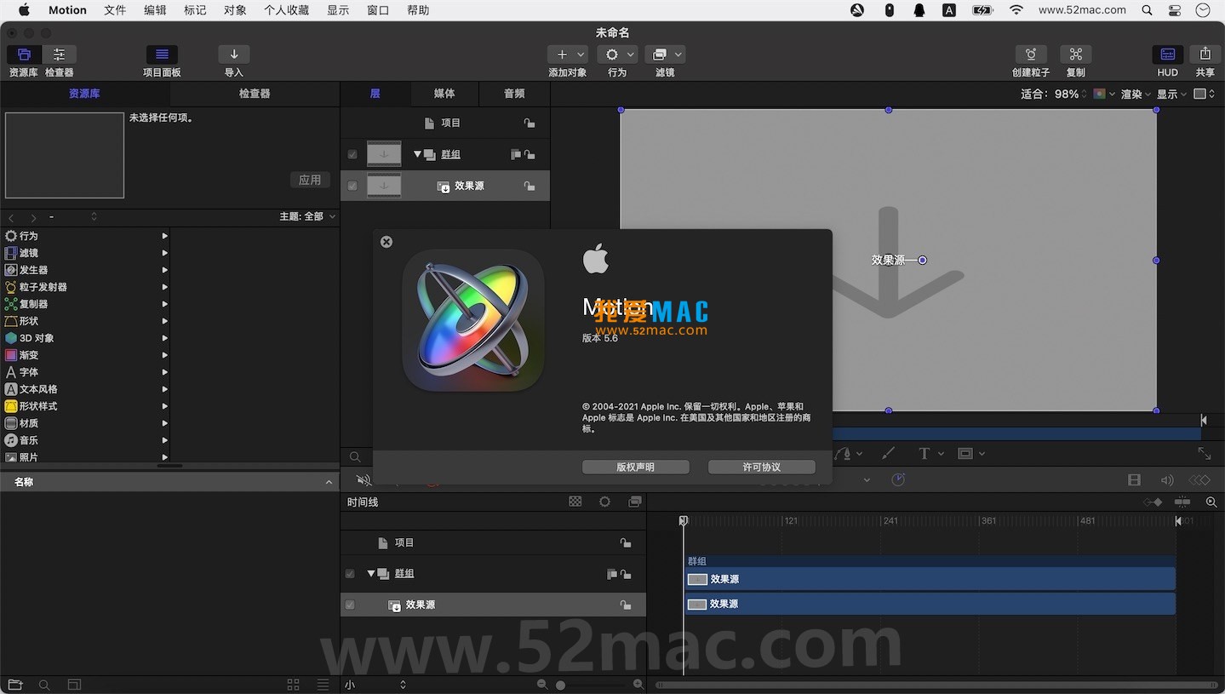This screenshot has height=694, width=1225.
Task: Toggle the HUD toolbar button
Action: [1168, 54]
